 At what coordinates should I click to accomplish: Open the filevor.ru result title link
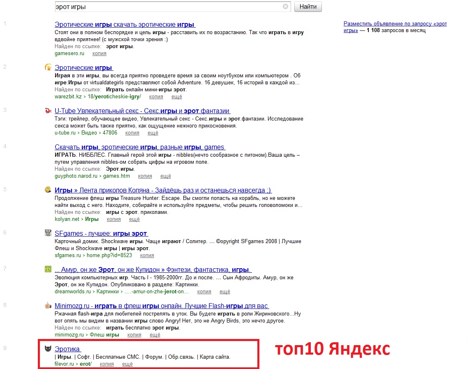click(67, 349)
